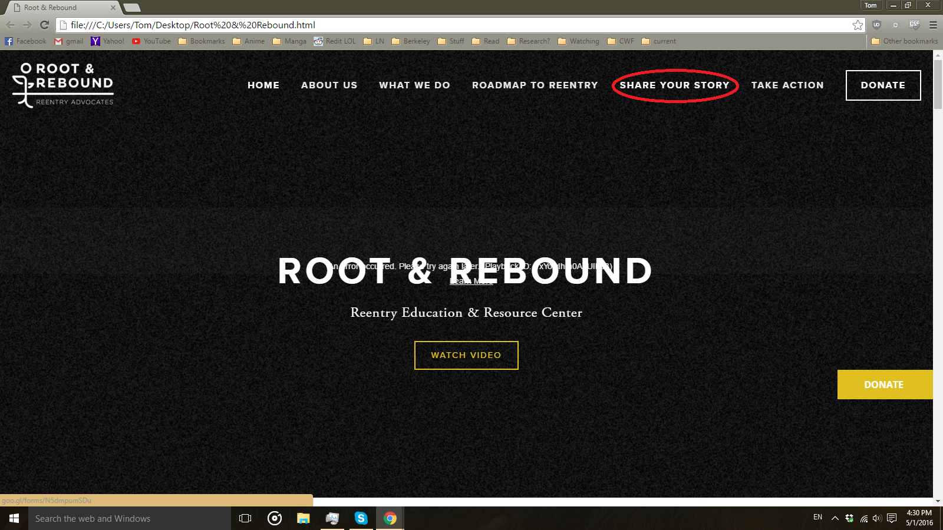Switch to Skype in the taskbar
The height and width of the screenshot is (530, 943).
[361, 518]
